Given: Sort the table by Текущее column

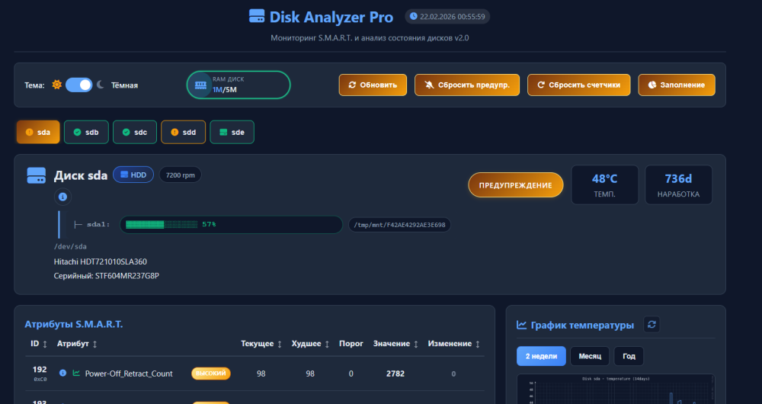Looking at the screenshot, I should (262, 344).
